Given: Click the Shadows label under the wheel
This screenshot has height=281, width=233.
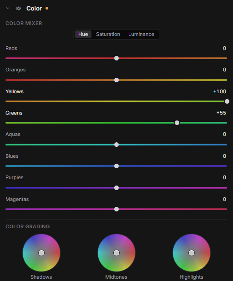Looking at the screenshot, I should pos(41,277).
